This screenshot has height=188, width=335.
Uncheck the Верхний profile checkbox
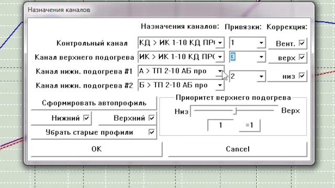151,118
